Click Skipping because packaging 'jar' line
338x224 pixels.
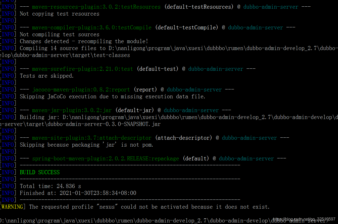pos(86,145)
